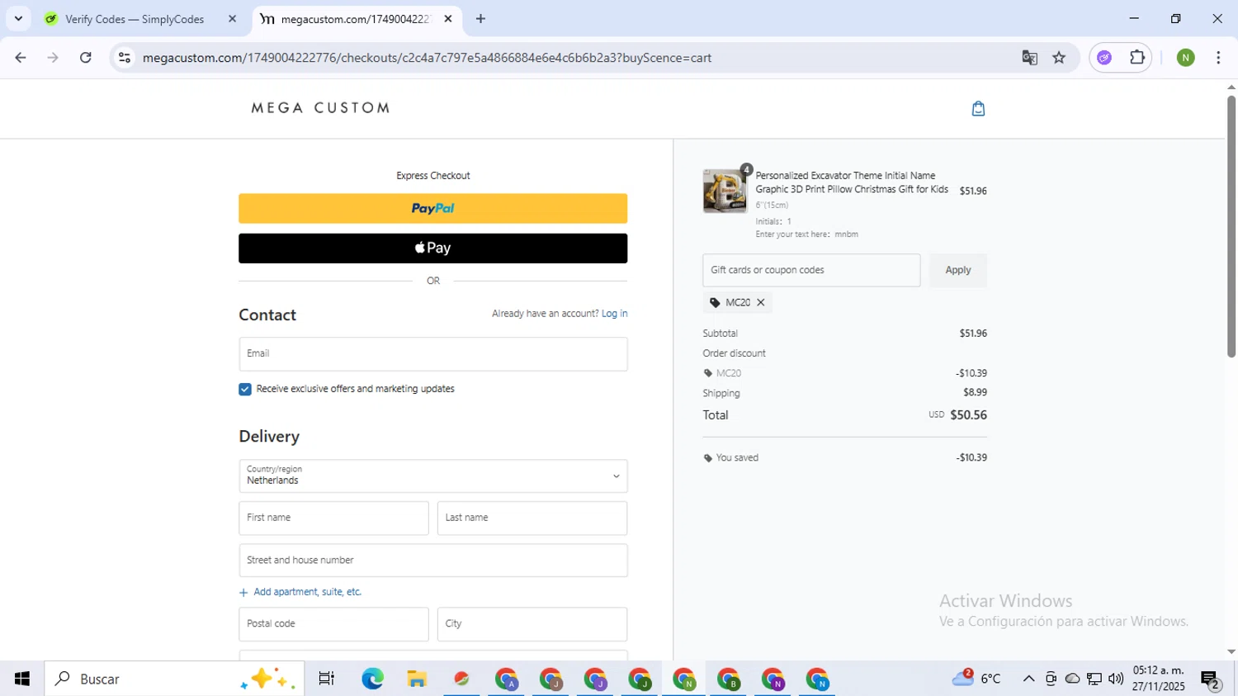Click the Total $50.56 amount
Viewport: 1238px width, 696px height.
click(968, 415)
